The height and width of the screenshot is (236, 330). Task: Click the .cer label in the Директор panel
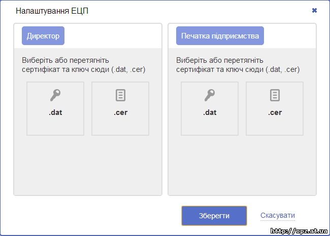pos(121,112)
